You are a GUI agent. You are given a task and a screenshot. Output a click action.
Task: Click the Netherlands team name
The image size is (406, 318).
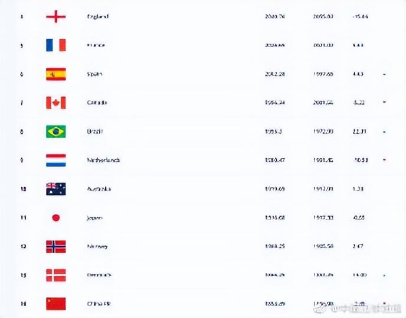pos(103,160)
